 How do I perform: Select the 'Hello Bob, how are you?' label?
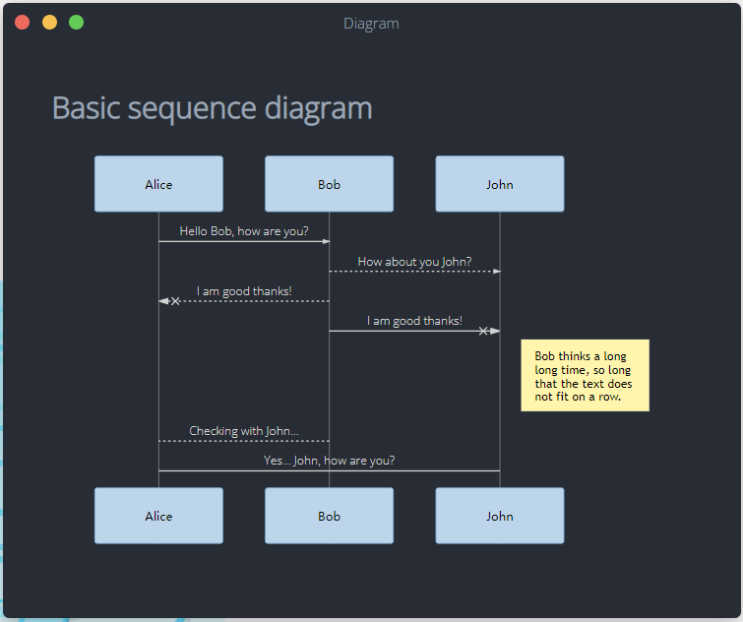[x=244, y=231]
